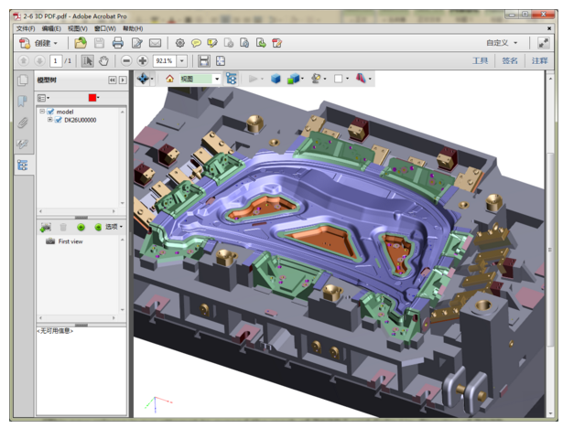The image size is (563, 428).
Task: Click the Save floppy icon
Action: 99,43
